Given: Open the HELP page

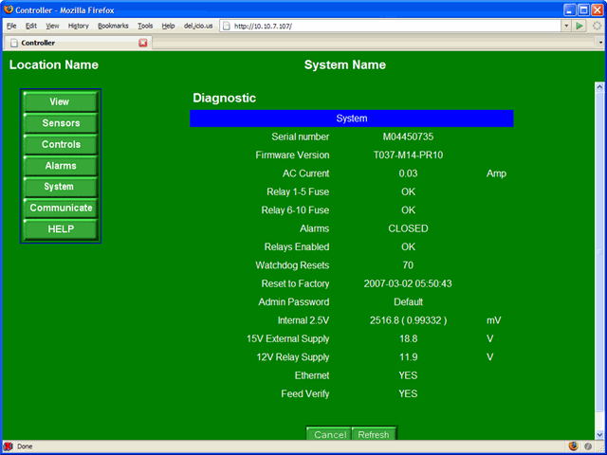Looking at the screenshot, I should click(x=60, y=228).
